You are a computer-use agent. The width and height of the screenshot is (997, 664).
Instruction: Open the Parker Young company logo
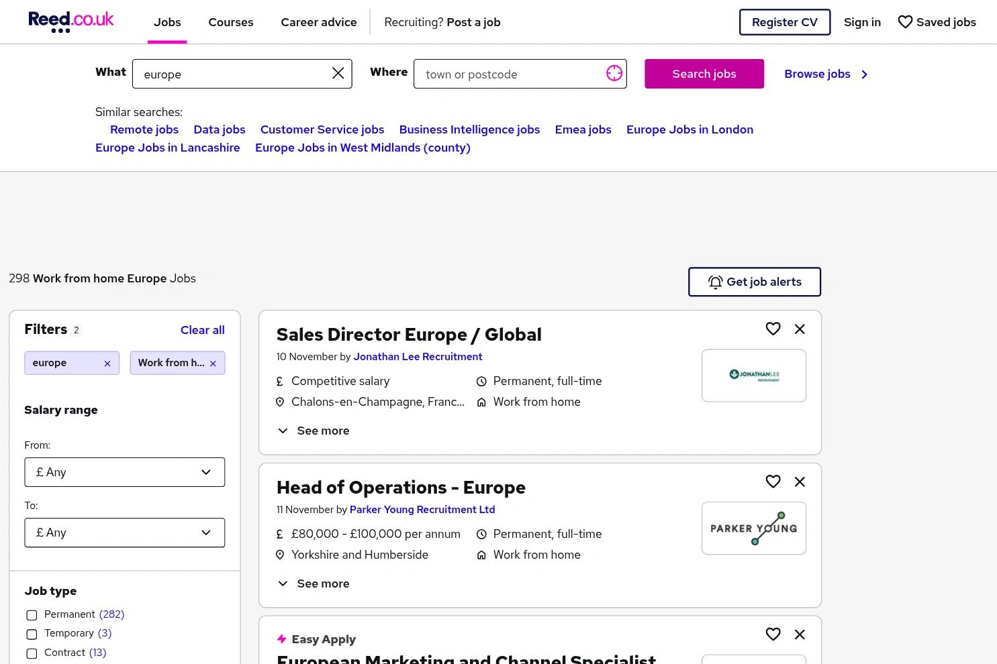[754, 529]
